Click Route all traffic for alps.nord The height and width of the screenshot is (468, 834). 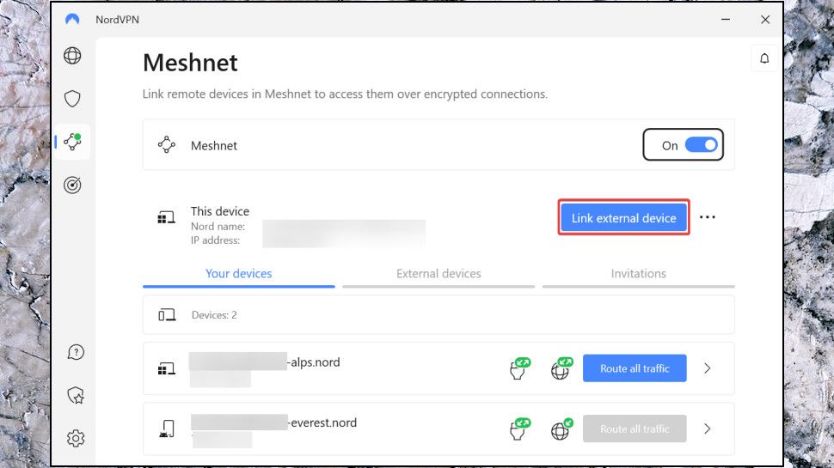pyautogui.click(x=635, y=368)
